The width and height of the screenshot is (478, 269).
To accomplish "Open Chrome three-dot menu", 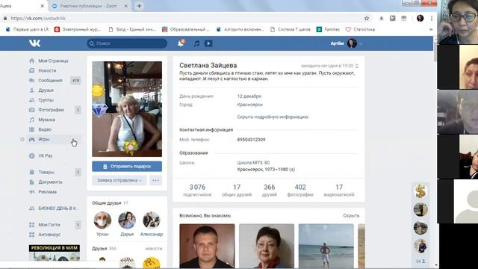I will tap(432, 18).
